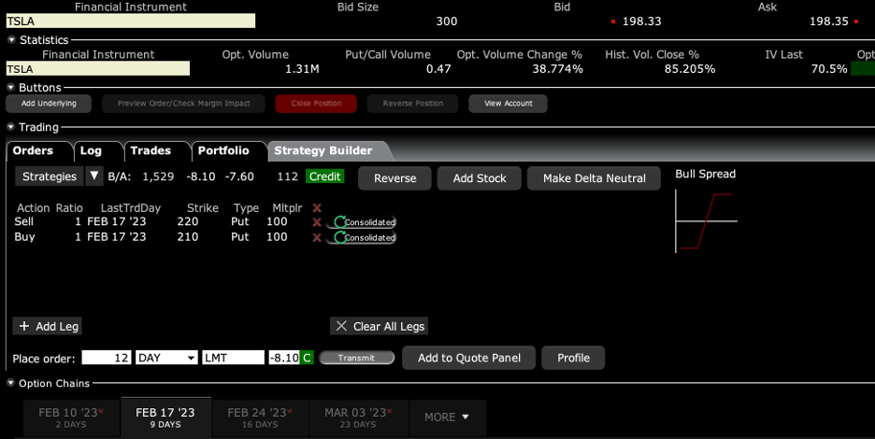
Task: Select the FEB 17 '23 expiration tab
Action: click(x=165, y=418)
